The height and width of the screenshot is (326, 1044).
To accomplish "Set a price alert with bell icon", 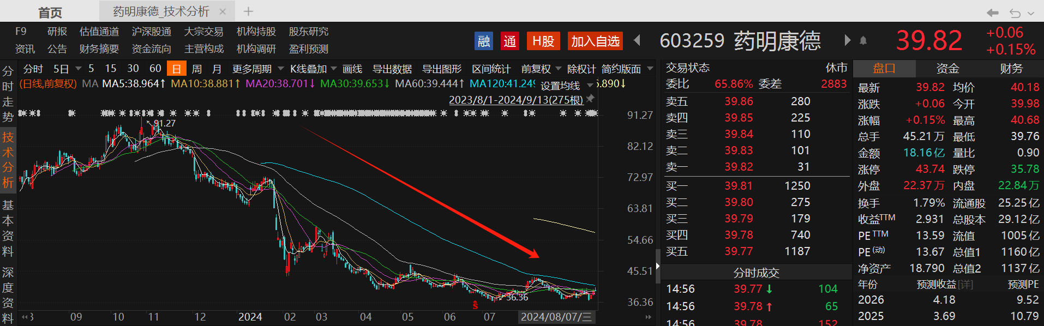I will point(863,40).
